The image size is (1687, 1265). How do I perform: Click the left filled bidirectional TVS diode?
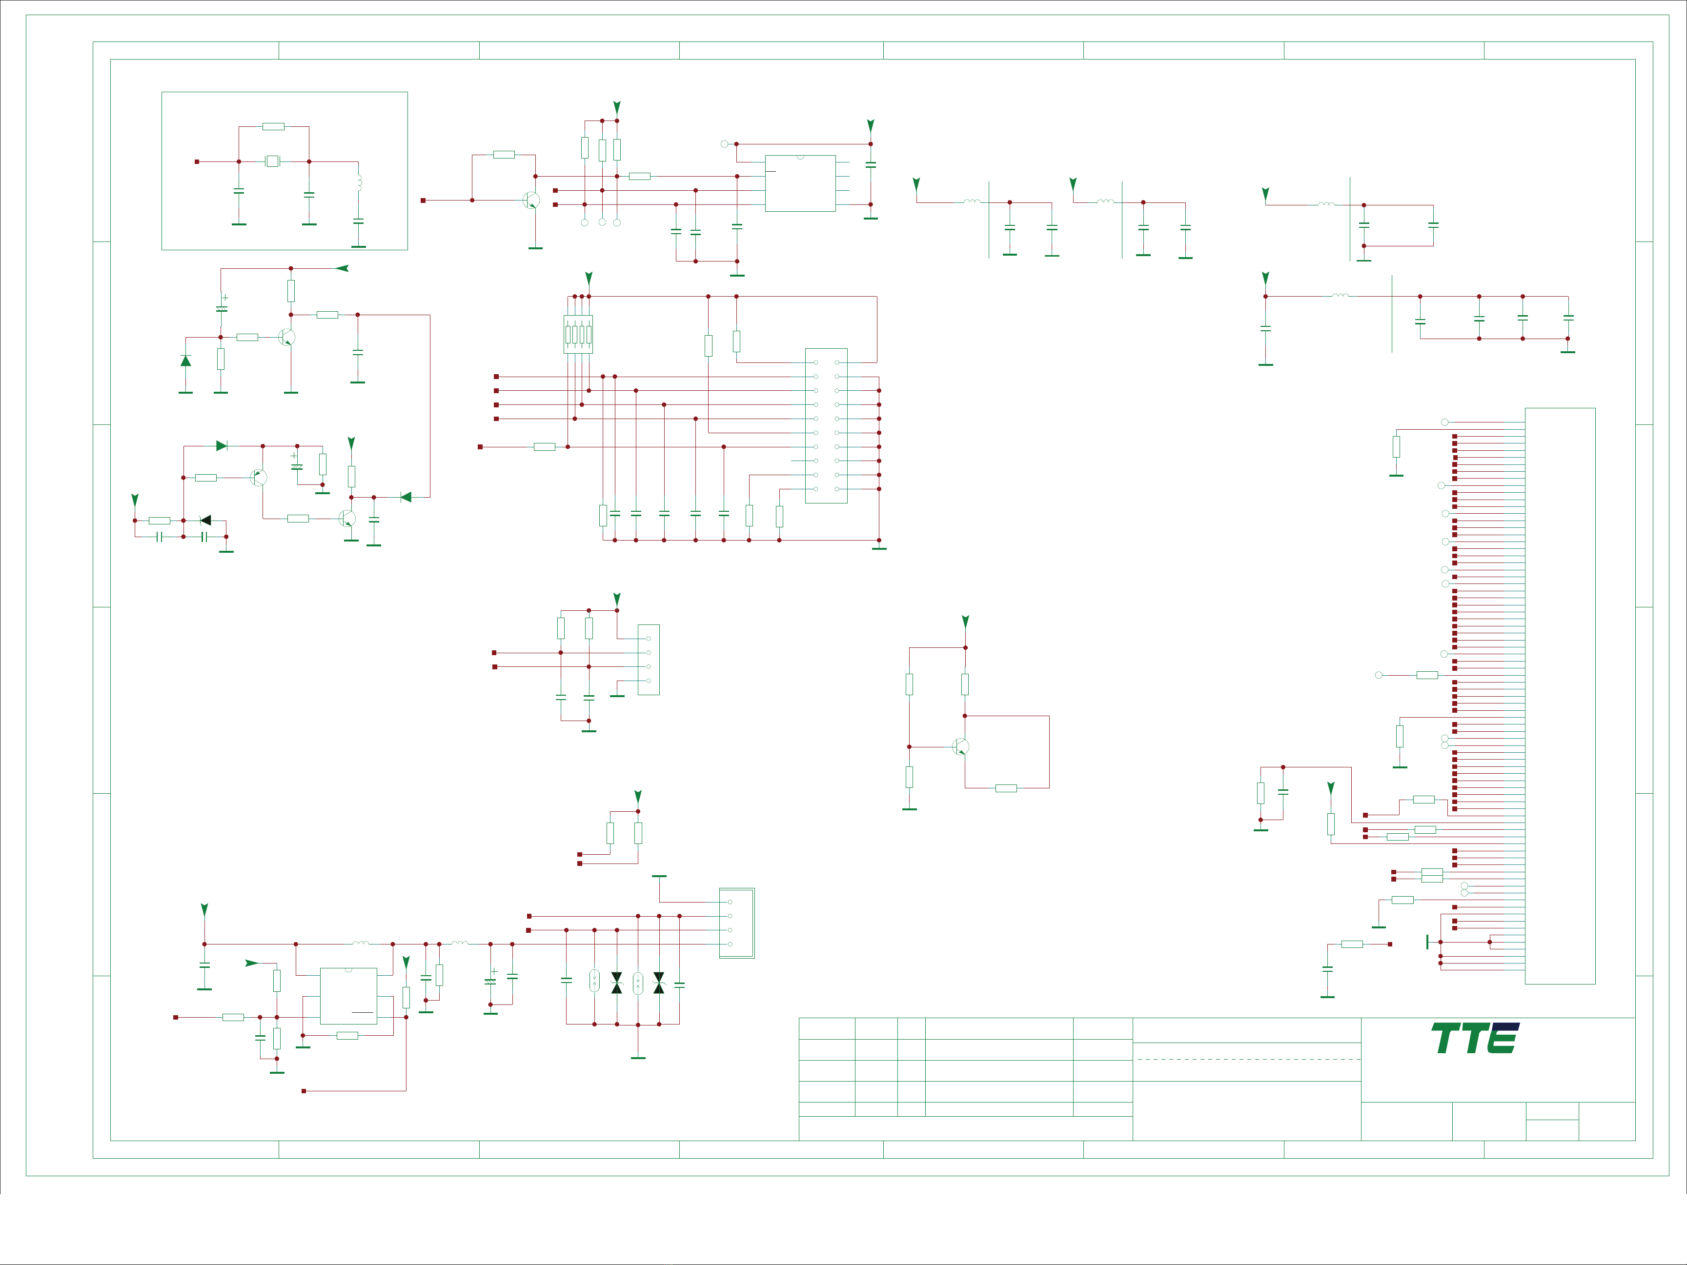coord(616,983)
